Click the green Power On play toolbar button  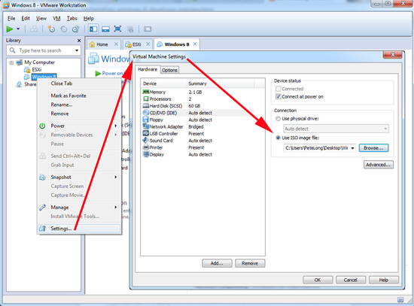tap(10, 29)
